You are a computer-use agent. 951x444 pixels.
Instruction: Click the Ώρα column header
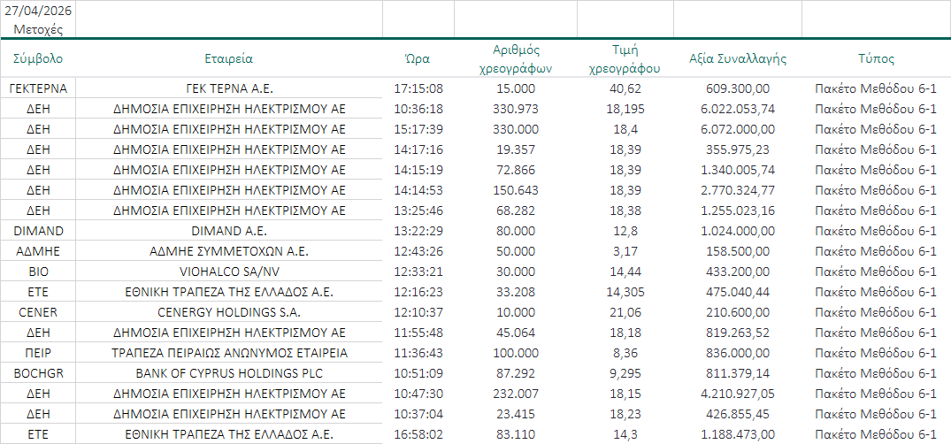click(418, 59)
